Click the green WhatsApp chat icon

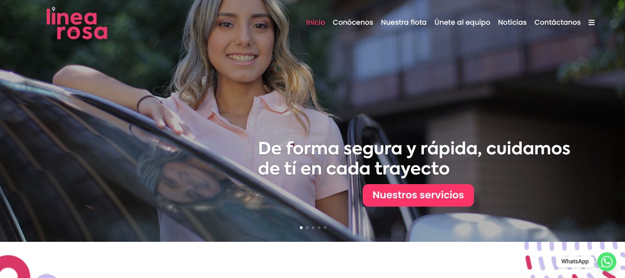607,262
